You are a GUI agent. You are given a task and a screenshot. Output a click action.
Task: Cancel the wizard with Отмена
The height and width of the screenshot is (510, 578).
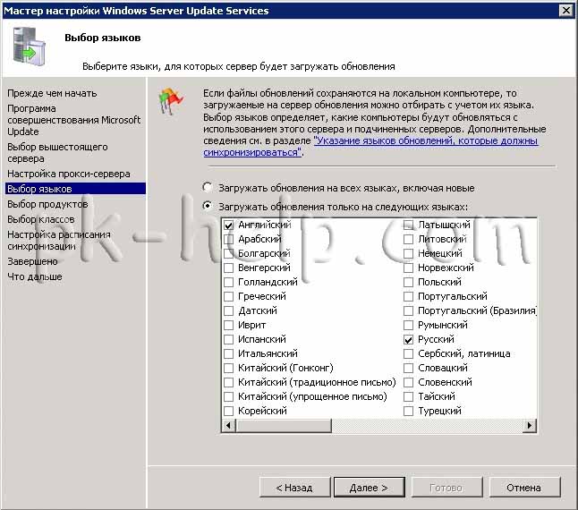(524, 488)
